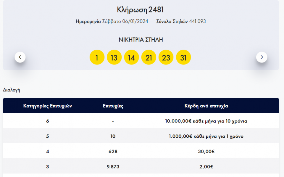Click the 628 winners count cell
This screenshot has width=284, height=177.
113,152
